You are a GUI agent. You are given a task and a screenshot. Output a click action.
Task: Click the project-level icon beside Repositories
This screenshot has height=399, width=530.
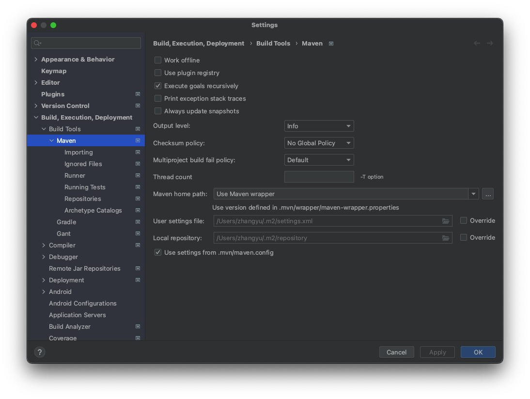[x=138, y=199]
